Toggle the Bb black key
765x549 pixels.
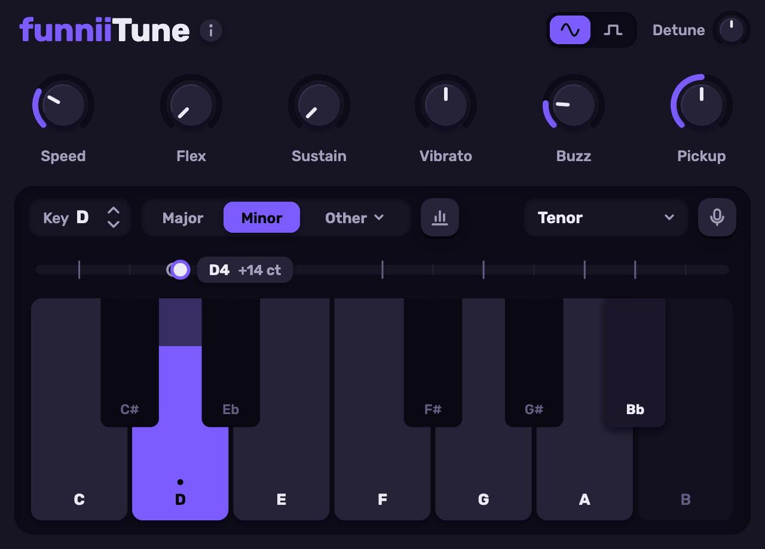[x=635, y=362]
